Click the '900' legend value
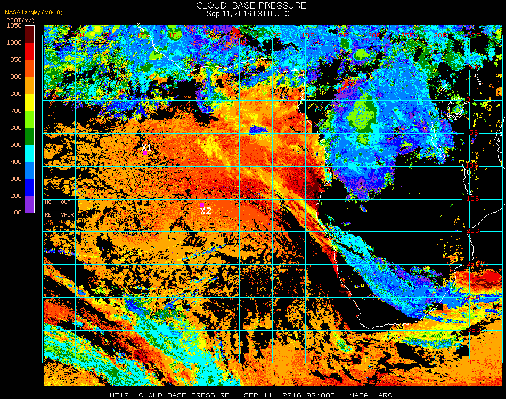This screenshot has height=399, width=506. coord(16,77)
